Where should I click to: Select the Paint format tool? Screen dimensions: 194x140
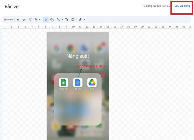pos(30,20)
